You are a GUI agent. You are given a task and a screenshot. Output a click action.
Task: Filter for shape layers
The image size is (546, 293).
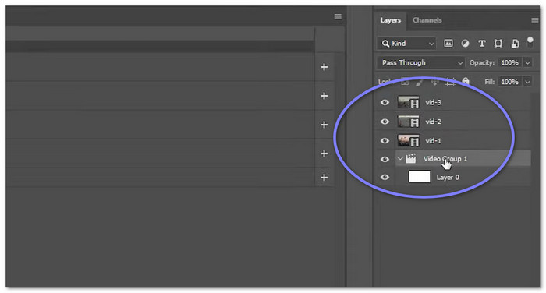tap(498, 43)
